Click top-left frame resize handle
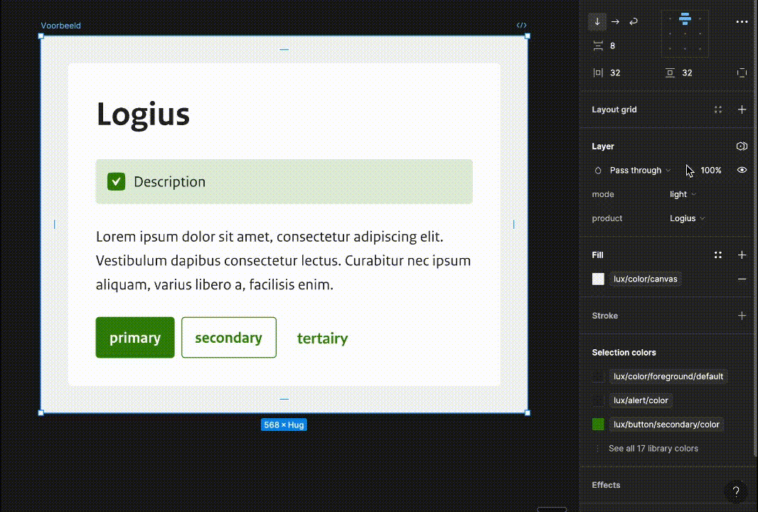The width and height of the screenshot is (758, 512). 41,36
